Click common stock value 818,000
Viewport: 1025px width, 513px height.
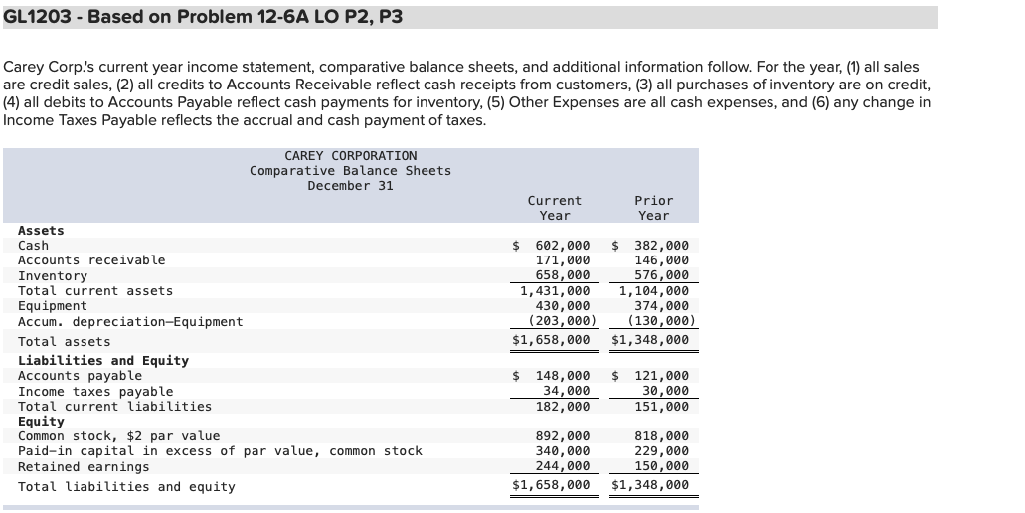click(x=661, y=435)
